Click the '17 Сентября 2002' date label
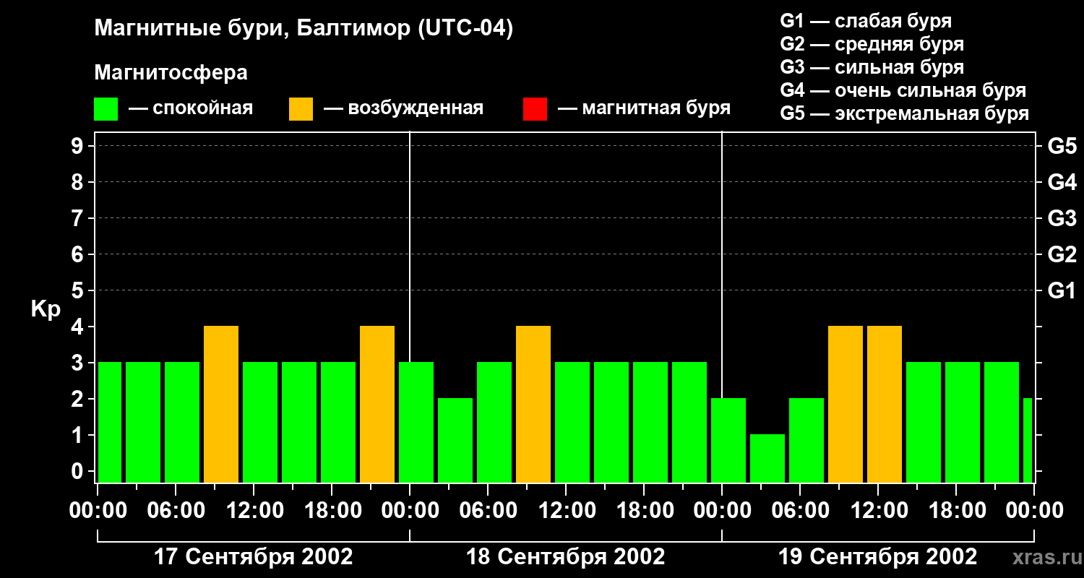Image resolution: width=1084 pixels, height=578 pixels. coord(254,557)
